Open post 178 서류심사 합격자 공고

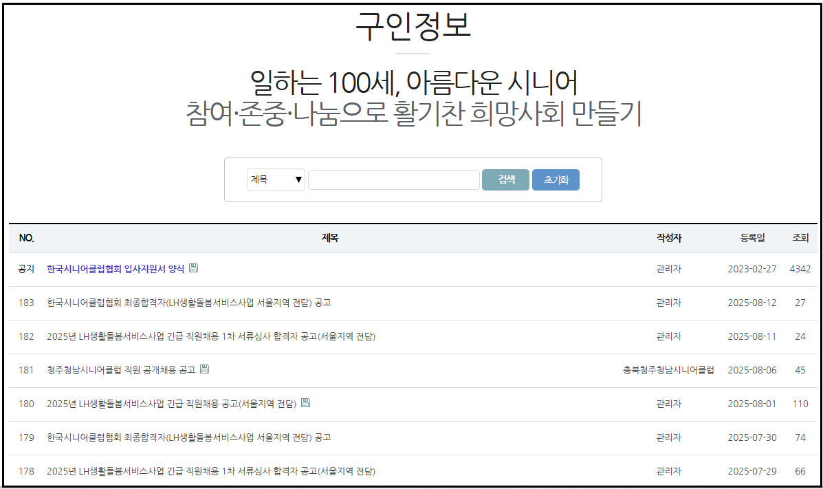[x=211, y=471]
